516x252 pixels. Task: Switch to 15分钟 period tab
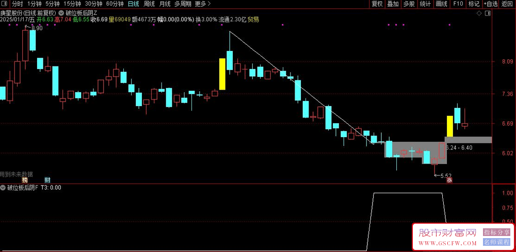[x=72, y=4]
